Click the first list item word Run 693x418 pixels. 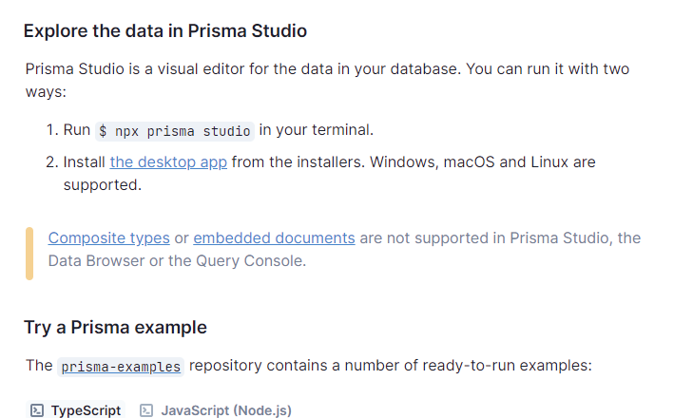pos(77,130)
